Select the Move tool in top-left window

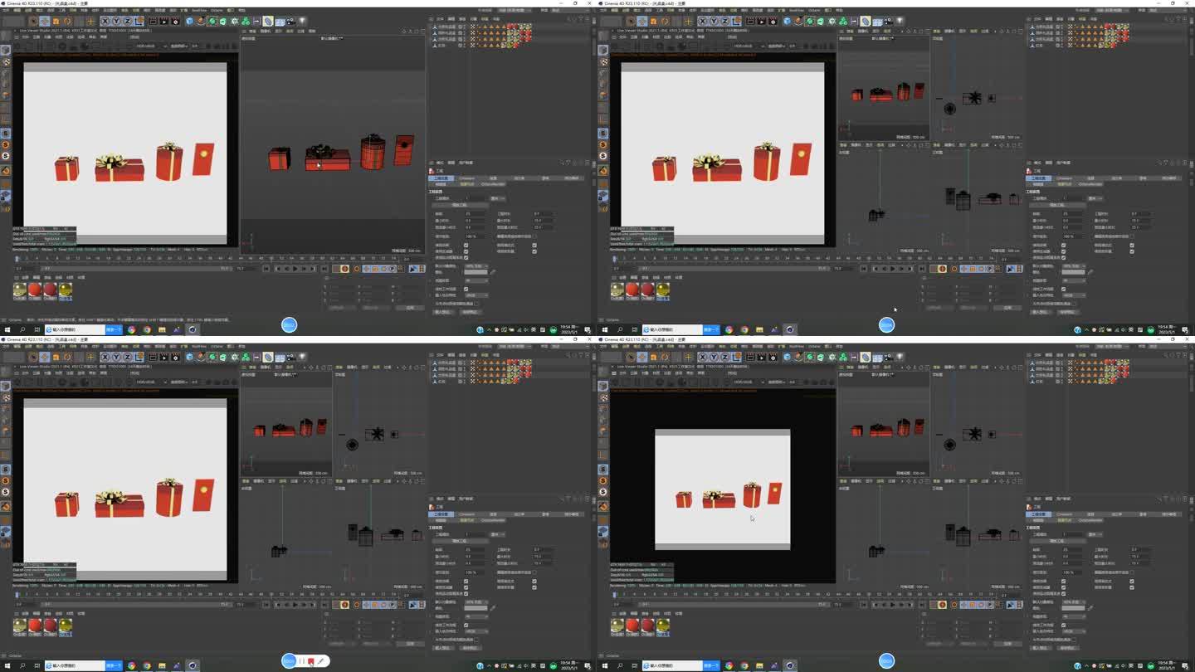pyautogui.click(x=45, y=22)
